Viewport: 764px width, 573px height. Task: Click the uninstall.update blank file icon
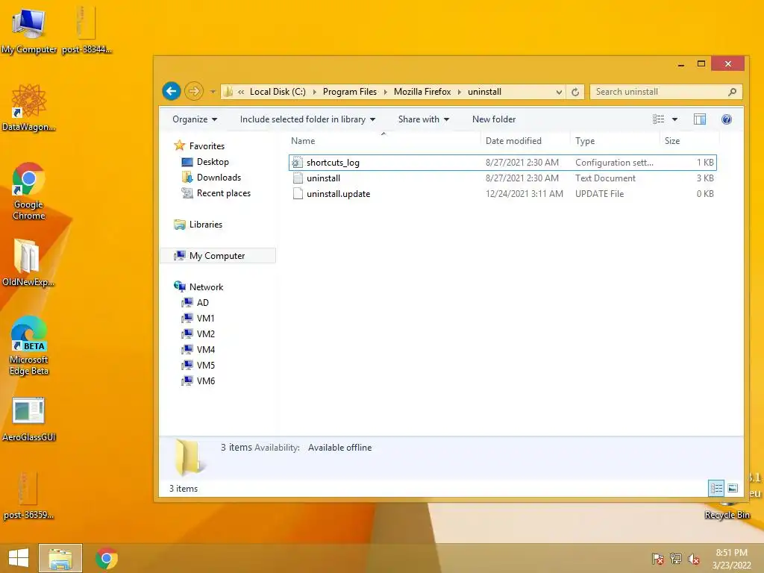point(297,193)
